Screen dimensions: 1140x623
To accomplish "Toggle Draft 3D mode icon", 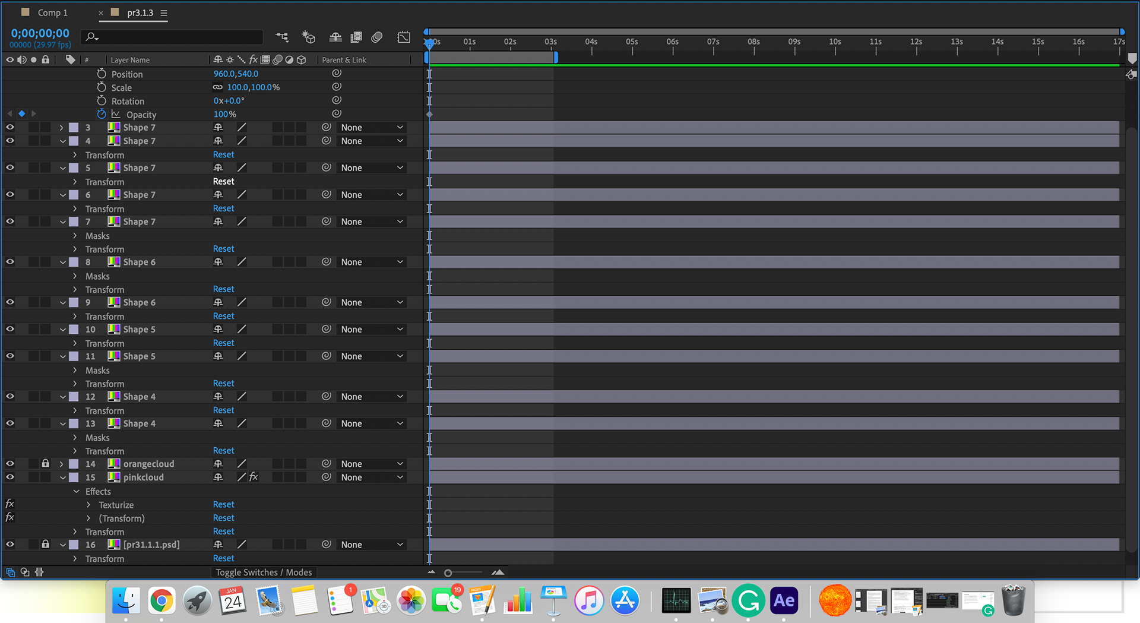I will click(308, 37).
